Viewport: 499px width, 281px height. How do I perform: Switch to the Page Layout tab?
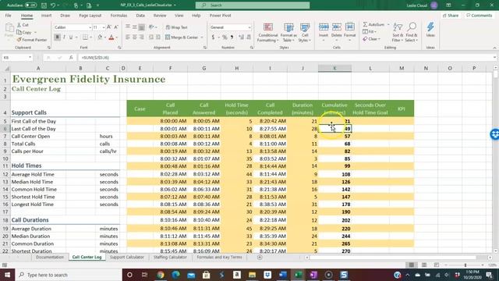tap(90, 16)
